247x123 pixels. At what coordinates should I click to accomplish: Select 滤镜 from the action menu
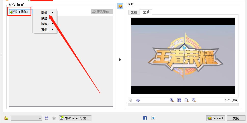pos(44,24)
